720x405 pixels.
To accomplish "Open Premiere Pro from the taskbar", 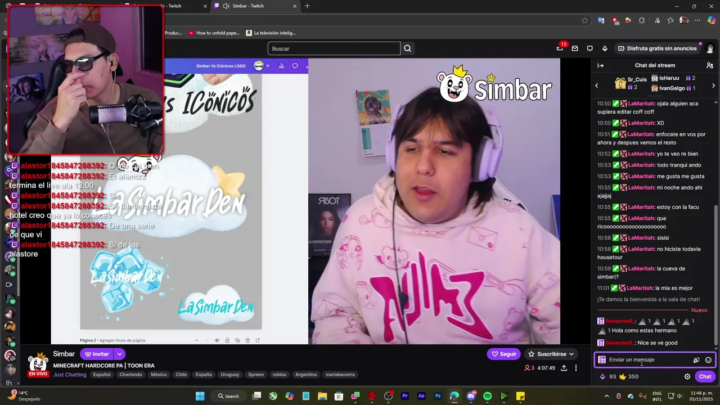I will pyautogui.click(x=404, y=396).
